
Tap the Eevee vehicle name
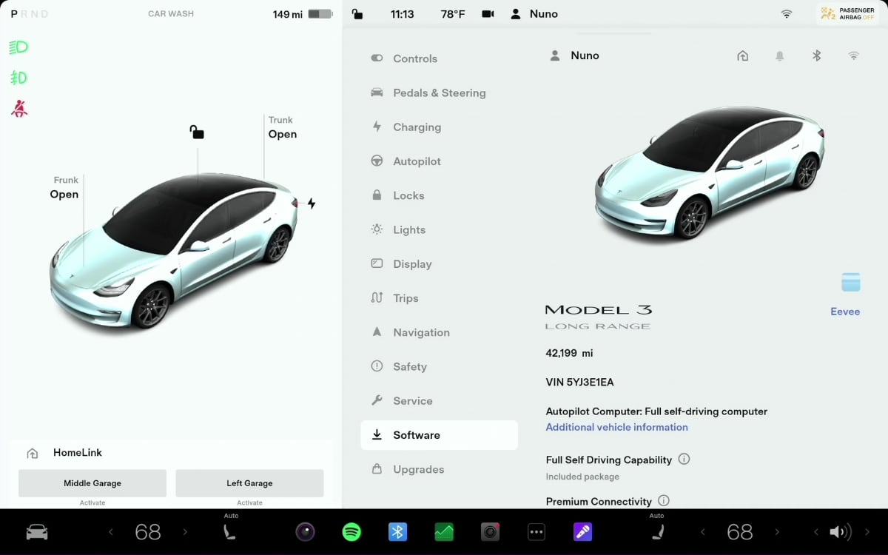click(x=845, y=312)
